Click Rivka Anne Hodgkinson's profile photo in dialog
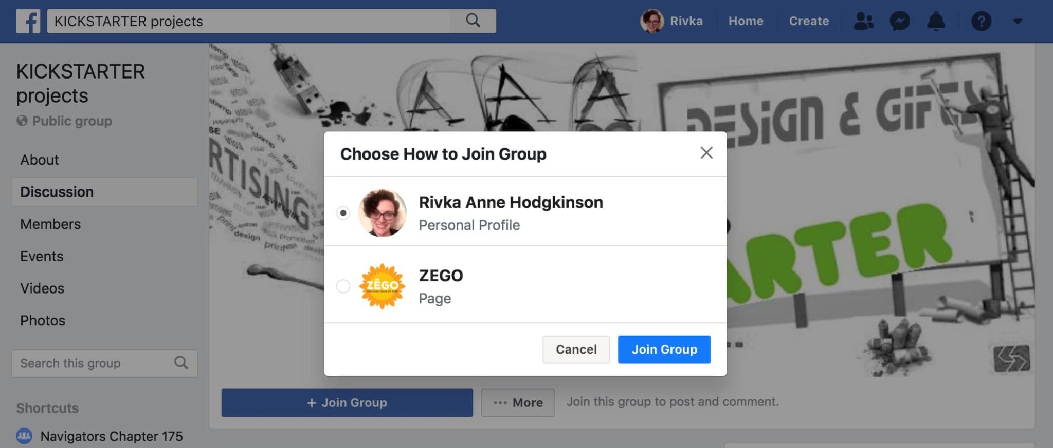The width and height of the screenshot is (1053, 448). [x=382, y=212]
